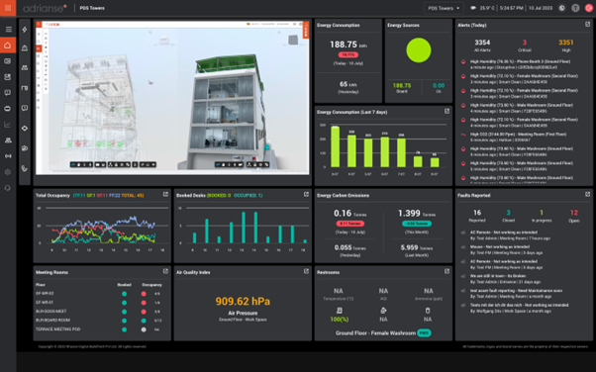The height and width of the screenshot is (372, 596).
Task: Expand the Alerts (Today) panel
Action: click(588, 25)
